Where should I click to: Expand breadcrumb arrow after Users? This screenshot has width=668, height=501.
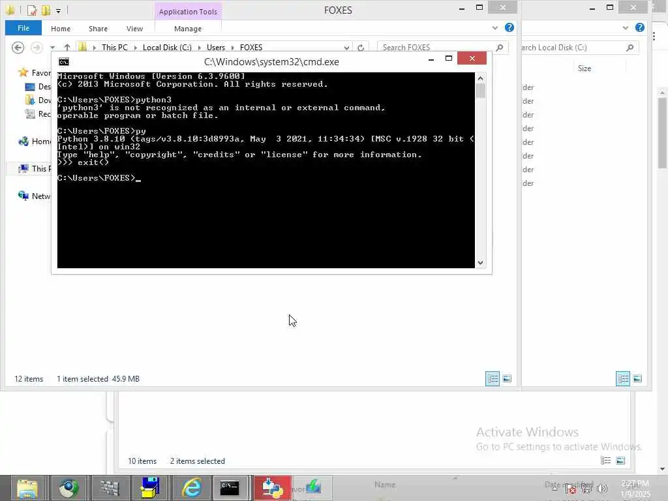coord(233,47)
